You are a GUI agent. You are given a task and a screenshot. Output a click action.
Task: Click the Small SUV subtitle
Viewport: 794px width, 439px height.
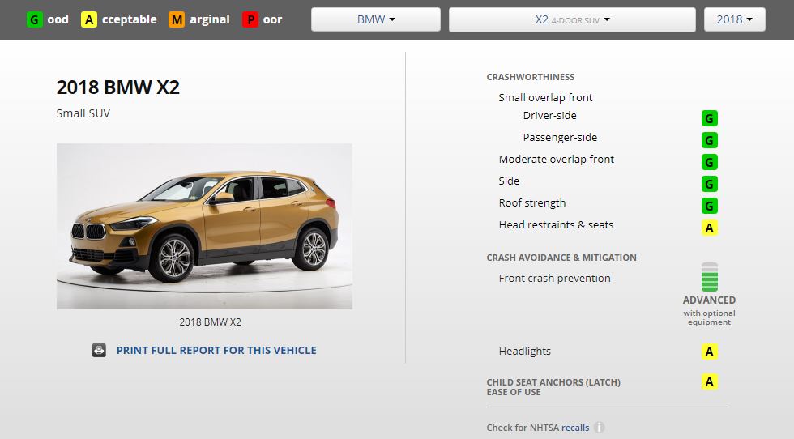pos(83,113)
